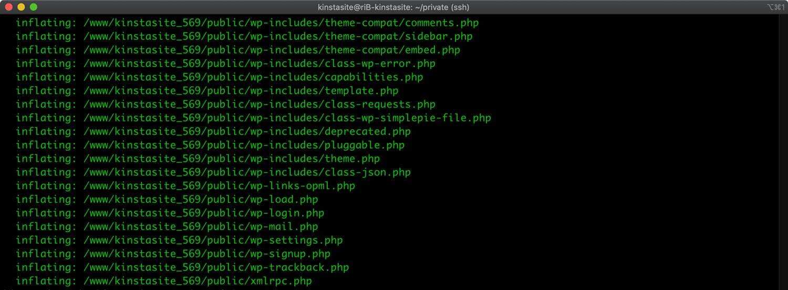Click the wp-settings.php file path
Screen dimensions: 788x290
click(x=213, y=241)
